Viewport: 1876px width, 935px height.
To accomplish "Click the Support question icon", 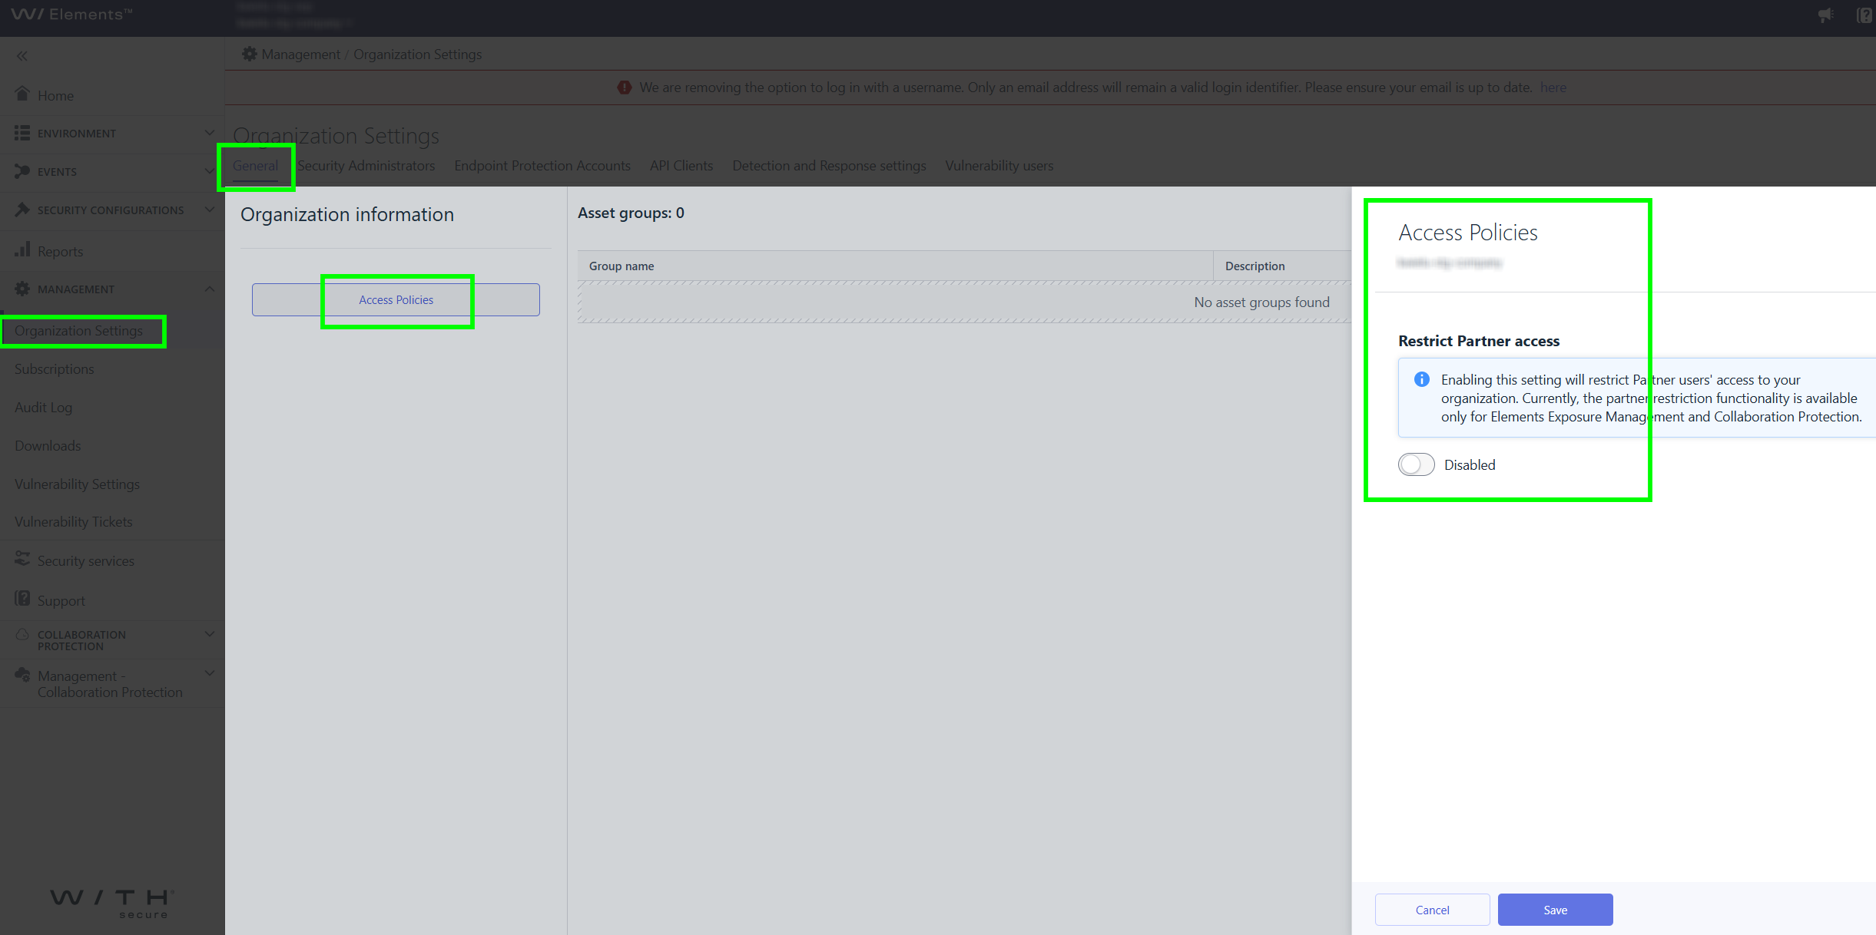I will click(x=22, y=599).
